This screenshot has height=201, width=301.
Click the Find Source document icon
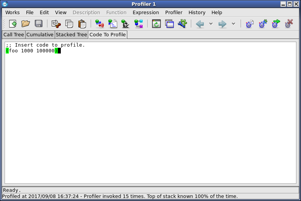click(x=112, y=24)
